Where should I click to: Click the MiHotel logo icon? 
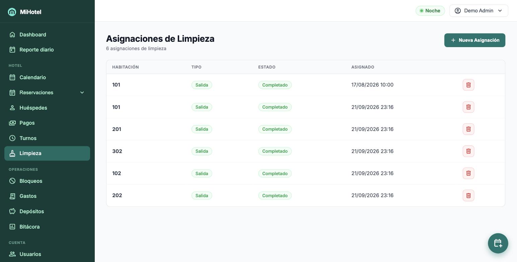tap(12, 12)
